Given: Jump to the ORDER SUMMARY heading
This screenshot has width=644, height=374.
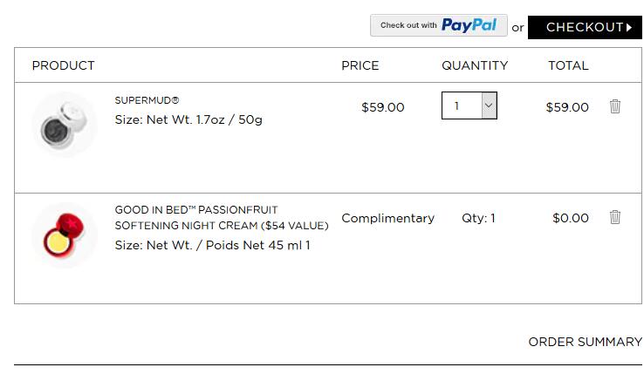Looking at the screenshot, I should point(586,342).
